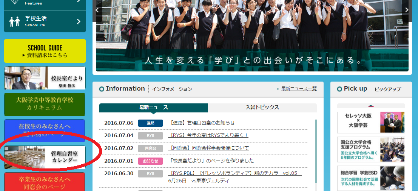The image size is (418, 191).
Task: Expand the Features menu chevron
Action: (x=79, y=1)
